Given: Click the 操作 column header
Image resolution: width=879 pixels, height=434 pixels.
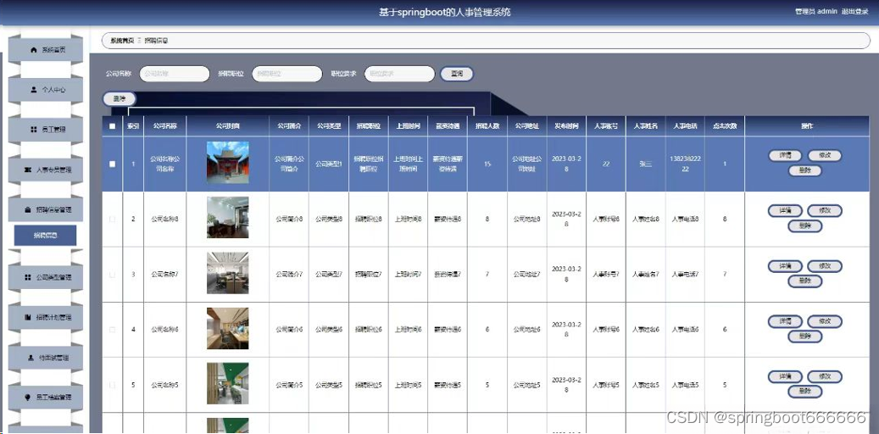Looking at the screenshot, I should pos(807,126).
